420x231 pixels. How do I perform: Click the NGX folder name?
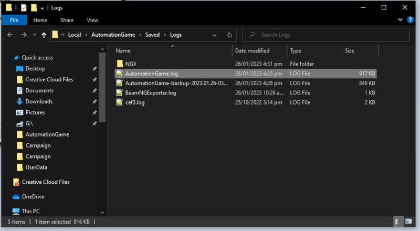pos(131,64)
